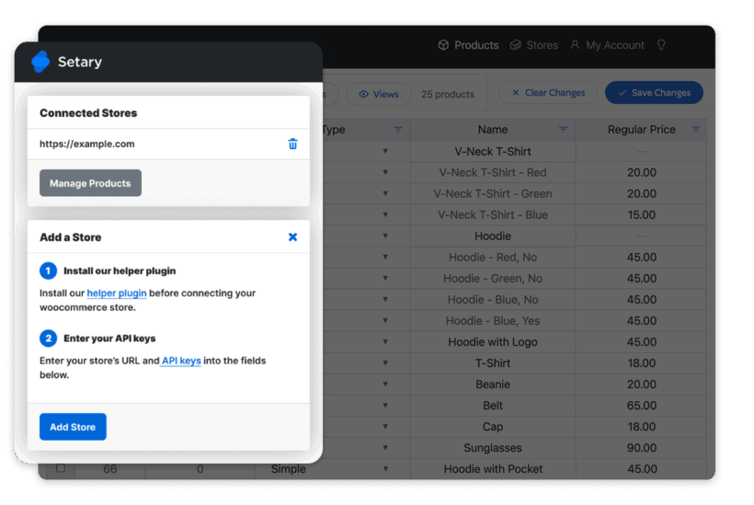This screenshot has height=505, width=754.
Task: Open the Products menu in top bar
Action: (468, 45)
